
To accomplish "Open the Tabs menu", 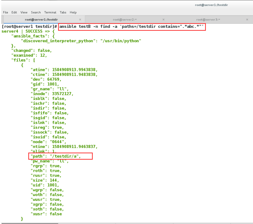I will 63,12.
